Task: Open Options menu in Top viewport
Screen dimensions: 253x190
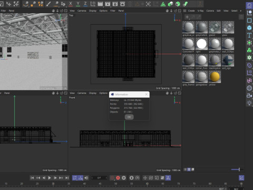Action: coord(103,11)
